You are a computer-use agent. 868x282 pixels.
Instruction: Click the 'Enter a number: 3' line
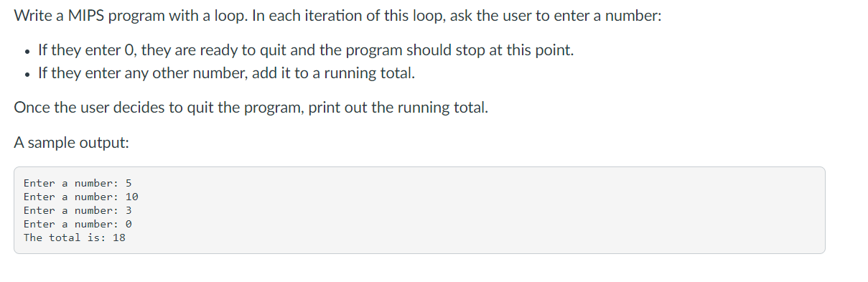(78, 210)
